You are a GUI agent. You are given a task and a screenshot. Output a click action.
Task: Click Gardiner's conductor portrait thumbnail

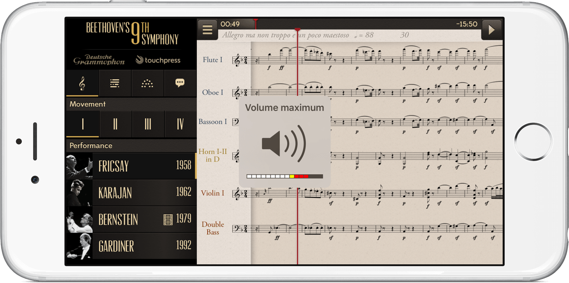coord(79,246)
